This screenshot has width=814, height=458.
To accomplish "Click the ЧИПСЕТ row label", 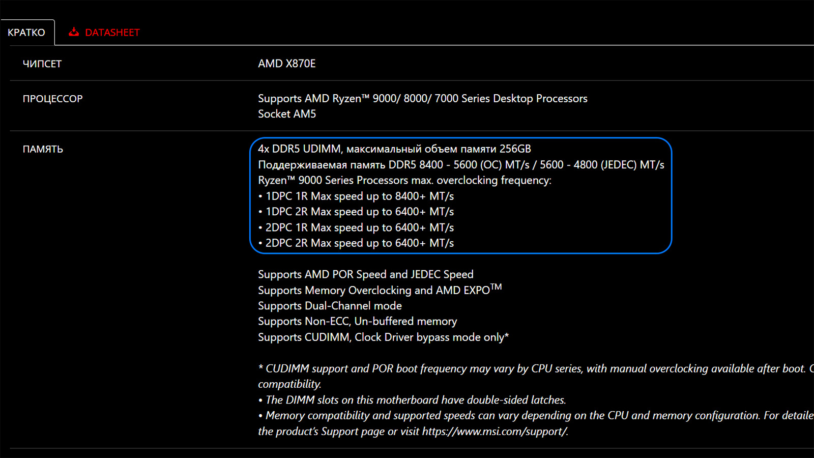I will (42, 64).
